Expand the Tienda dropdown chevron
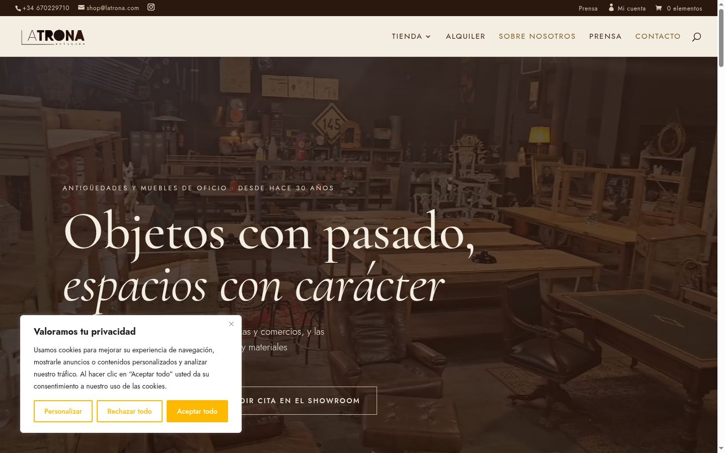 428,37
